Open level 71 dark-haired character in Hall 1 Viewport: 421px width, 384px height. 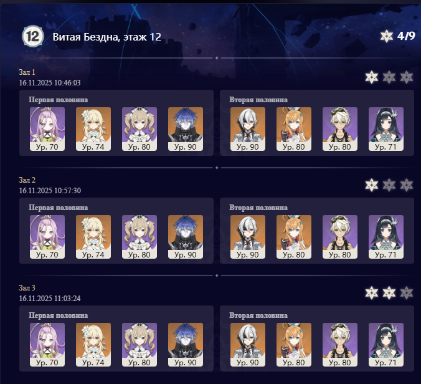386,129
